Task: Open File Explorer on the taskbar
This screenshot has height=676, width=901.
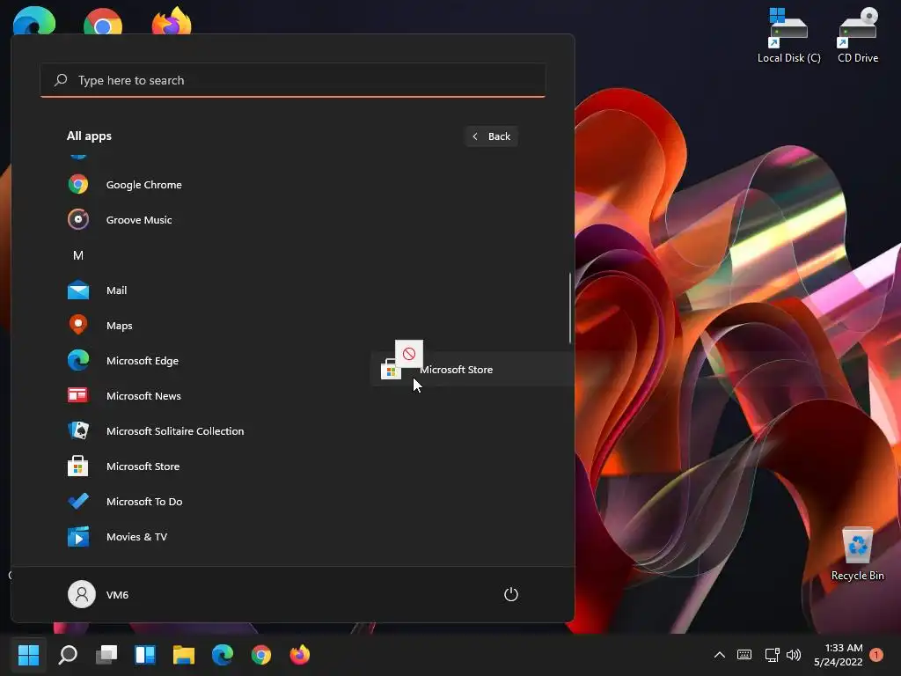Action: pos(184,655)
